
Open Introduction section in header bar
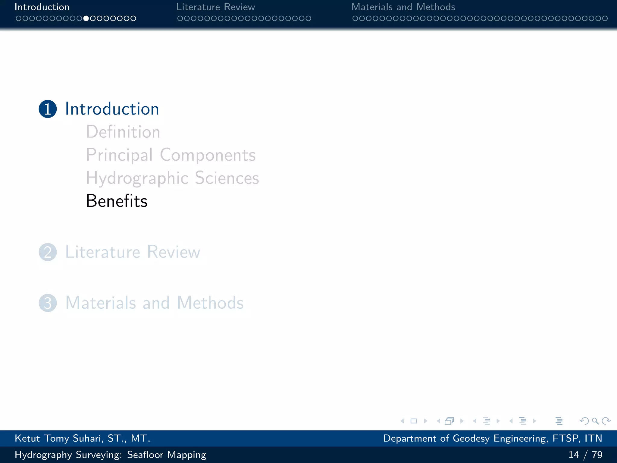coord(42,7)
